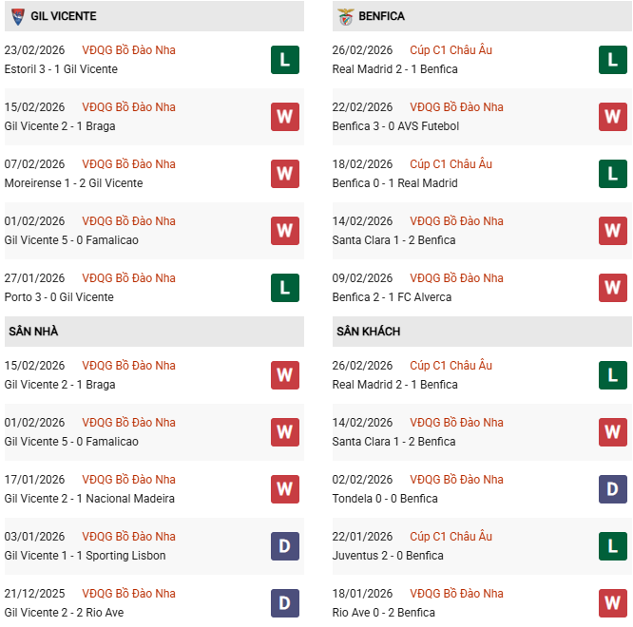
Task: Open Cúp C1 Châu Âu link dated 18/02/2026
Action: click(x=451, y=164)
